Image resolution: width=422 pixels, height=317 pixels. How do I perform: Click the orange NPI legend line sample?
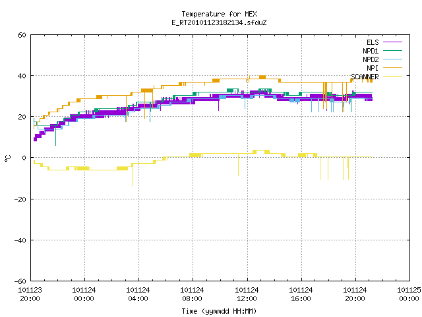tap(392, 68)
